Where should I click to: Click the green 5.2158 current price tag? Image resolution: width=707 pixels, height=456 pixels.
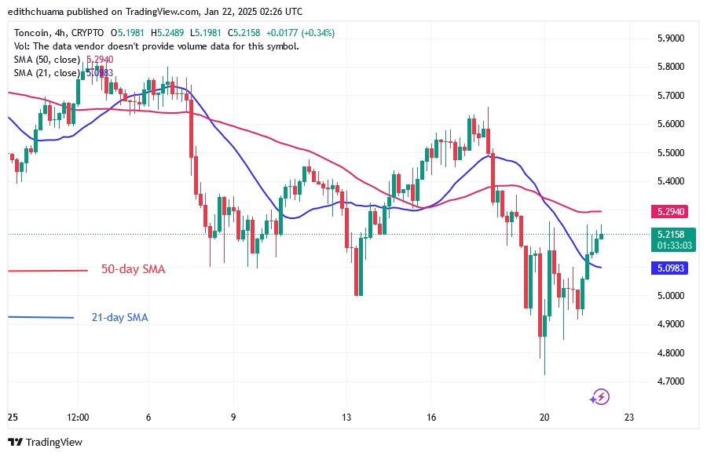[670, 234]
